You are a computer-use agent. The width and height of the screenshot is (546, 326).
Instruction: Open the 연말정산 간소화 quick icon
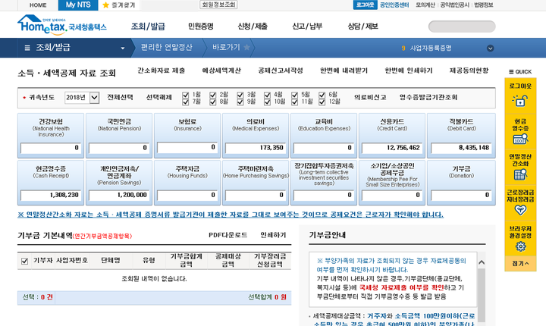[x=520, y=174]
